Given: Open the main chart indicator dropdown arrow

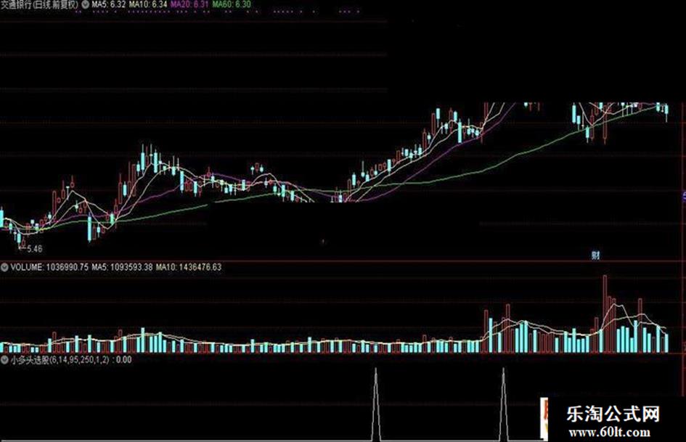Looking at the screenshot, I should 86,4.
